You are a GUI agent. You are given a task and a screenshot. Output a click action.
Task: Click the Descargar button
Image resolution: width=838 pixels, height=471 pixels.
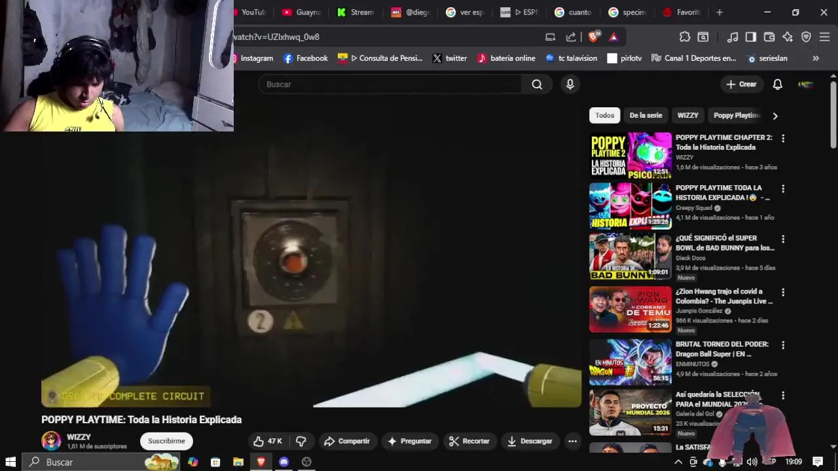[x=530, y=442]
